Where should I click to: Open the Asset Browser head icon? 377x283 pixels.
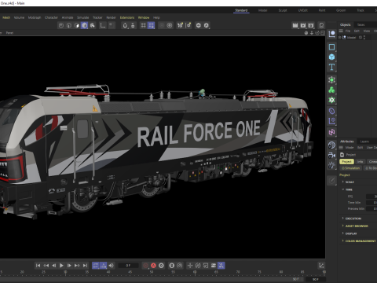pyautogui.click(x=321, y=25)
